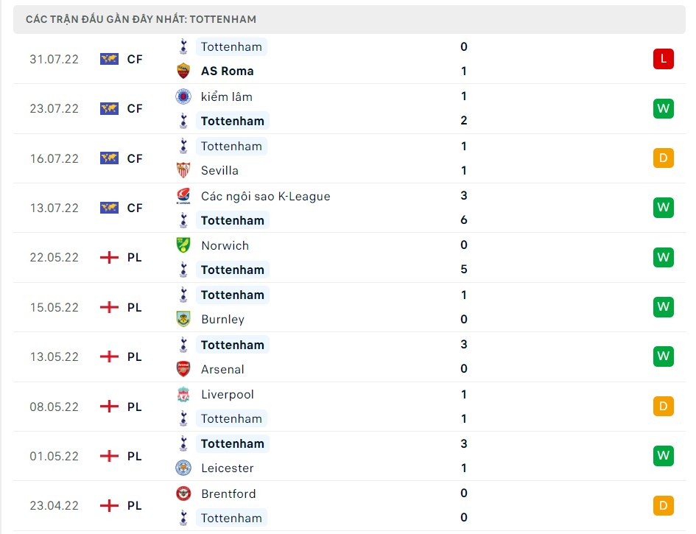Click the PL flag icon next to 23.04.22

[x=109, y=505]
